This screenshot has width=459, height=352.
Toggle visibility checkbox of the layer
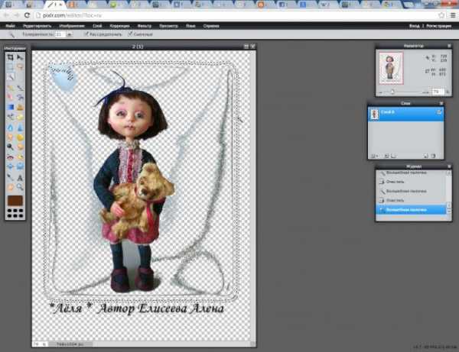point(440,113)
